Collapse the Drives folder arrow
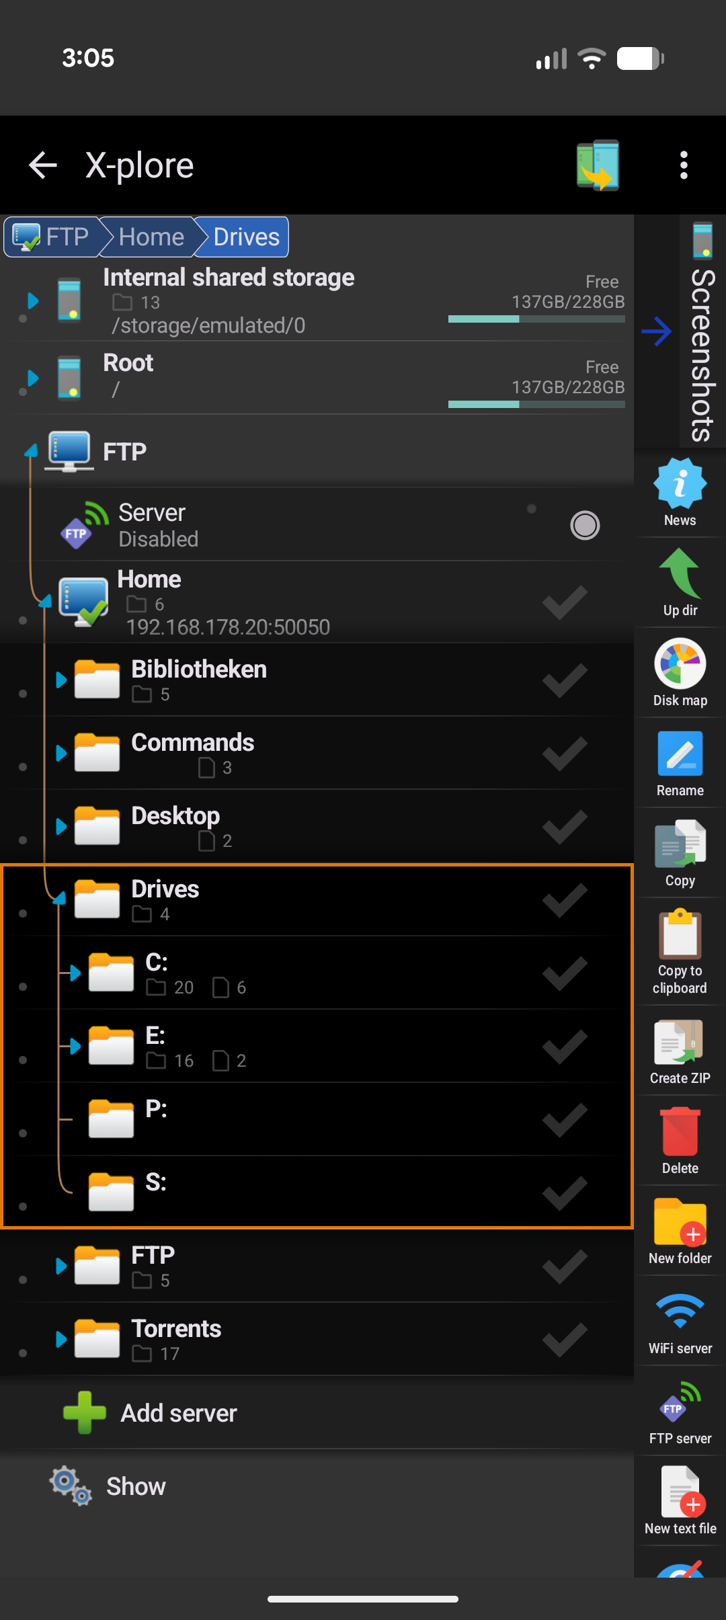This screenshot has height=1620, width=726. coord(60,897)
